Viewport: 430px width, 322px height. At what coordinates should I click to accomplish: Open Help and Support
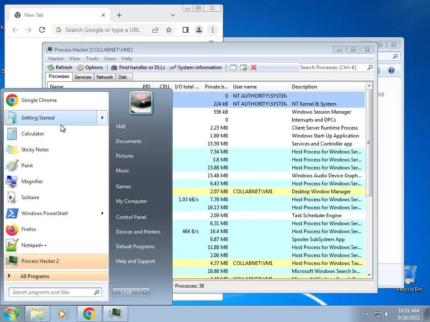click(135, 261)
